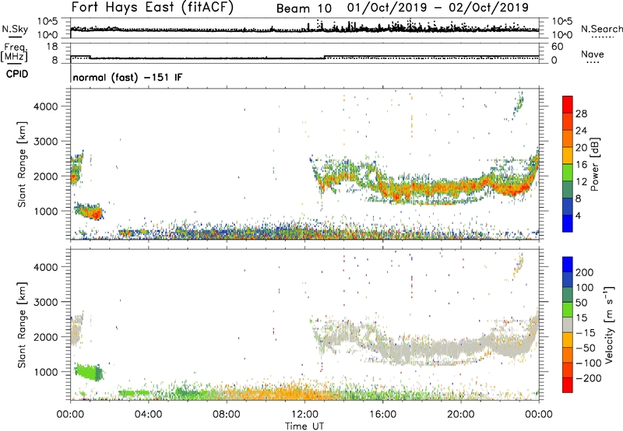Click the '1000' tick on the velocity panel
This screenshot has height=431, width=623.
[x=45, y=372]
